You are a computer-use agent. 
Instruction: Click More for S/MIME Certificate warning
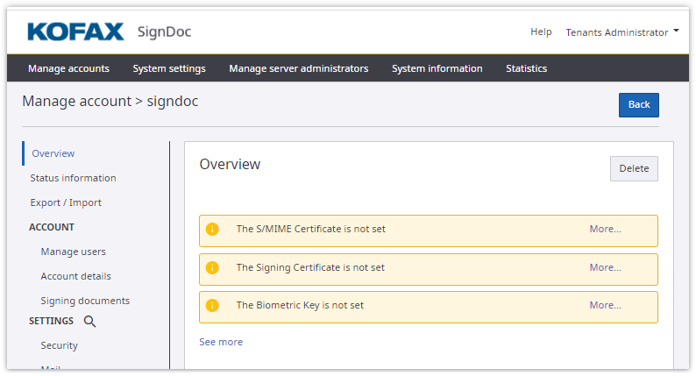605,230
